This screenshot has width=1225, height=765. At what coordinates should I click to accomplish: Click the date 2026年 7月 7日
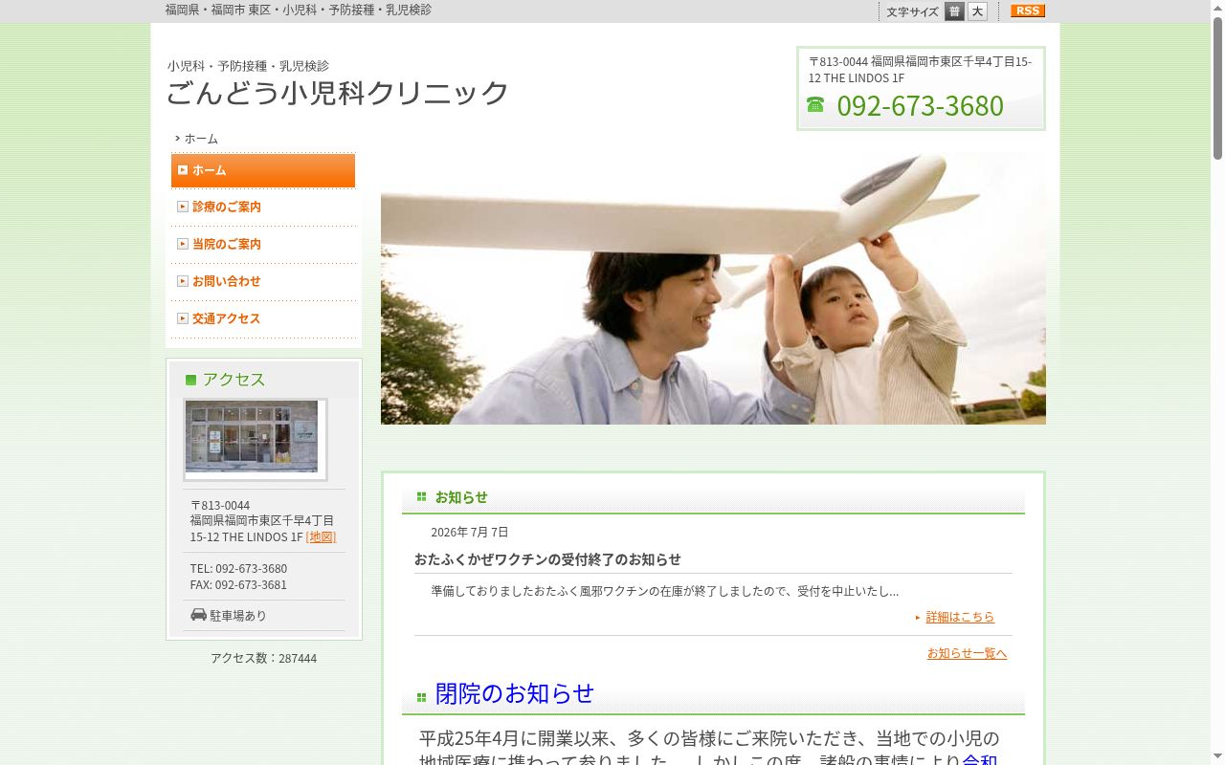(x=470, y=533)
